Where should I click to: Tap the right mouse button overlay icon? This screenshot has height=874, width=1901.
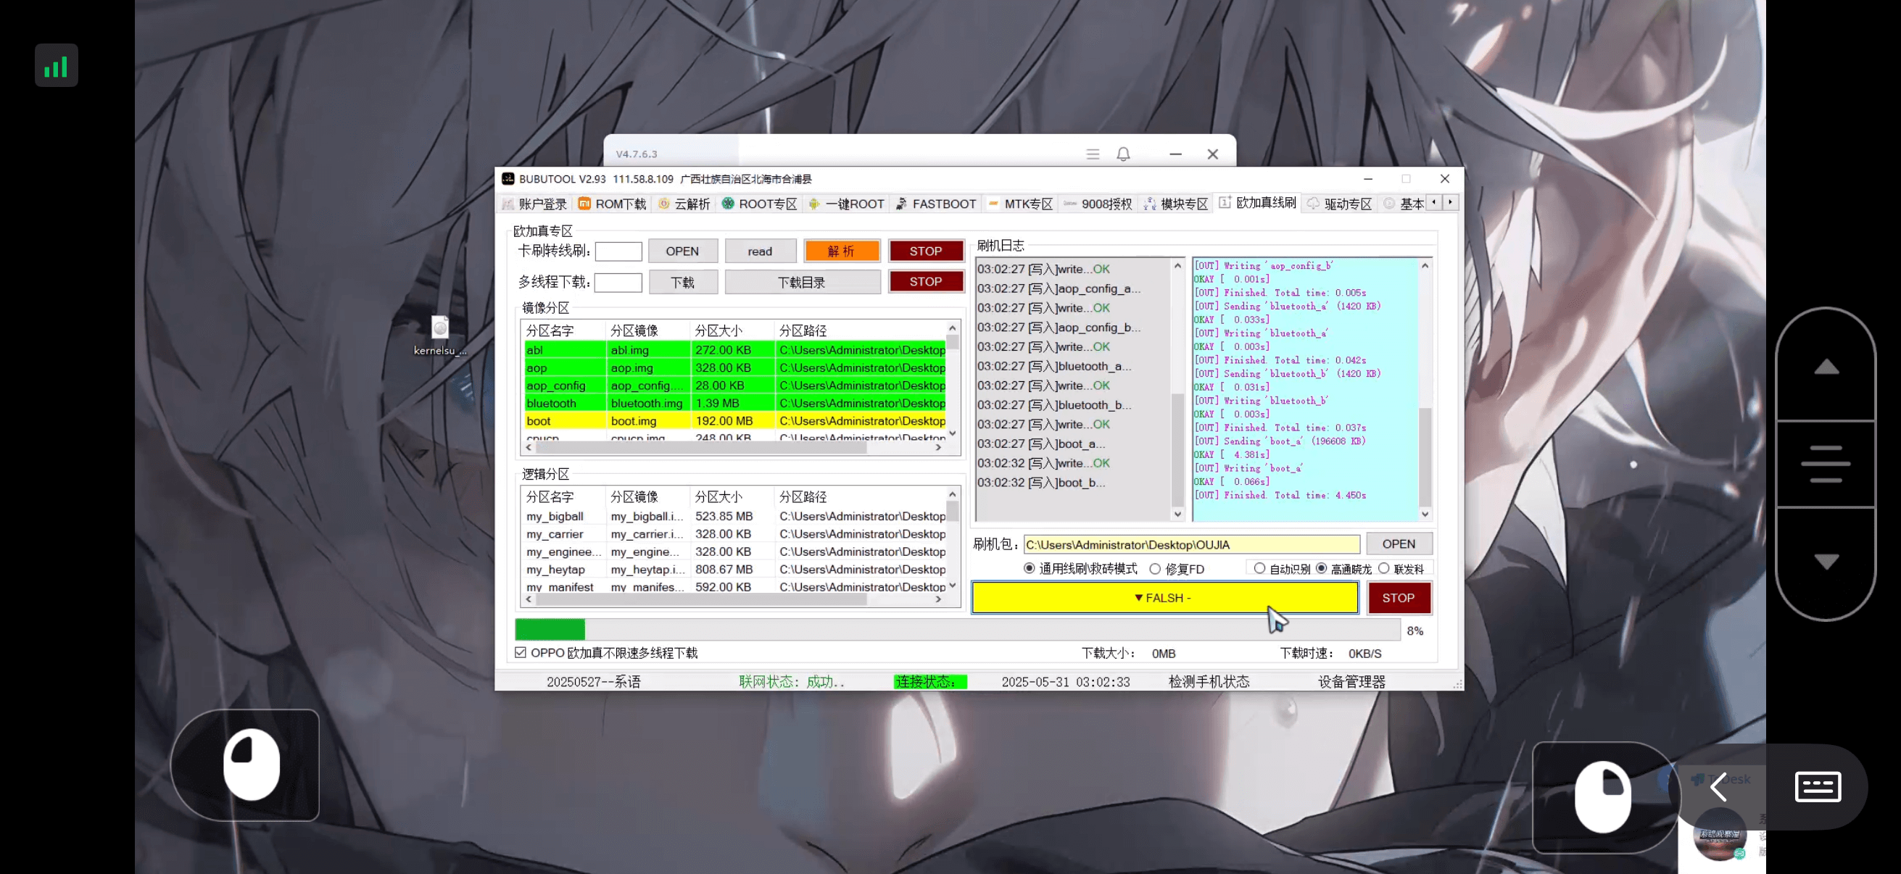click(x=1602, y=796)
